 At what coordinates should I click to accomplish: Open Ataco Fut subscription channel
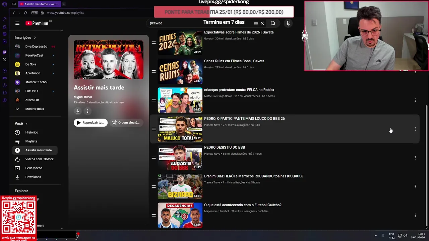[36, 100]
